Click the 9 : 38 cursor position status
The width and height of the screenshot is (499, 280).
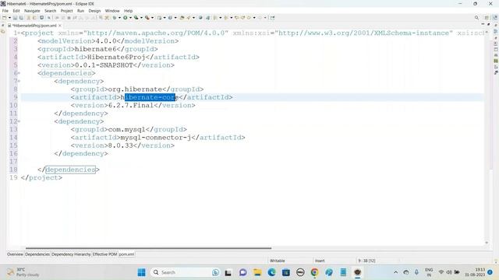(x=366, y=261)
